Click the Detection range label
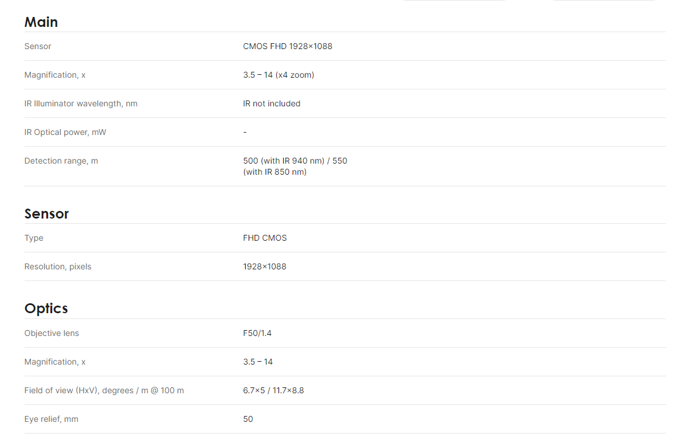 coord(61,161)
